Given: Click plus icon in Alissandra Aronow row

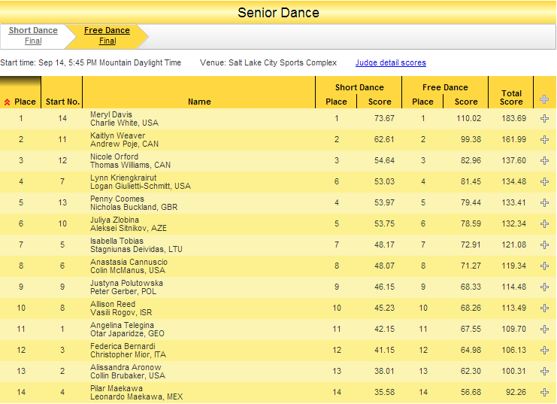Looking at the screenshot, I should (544, 371).
